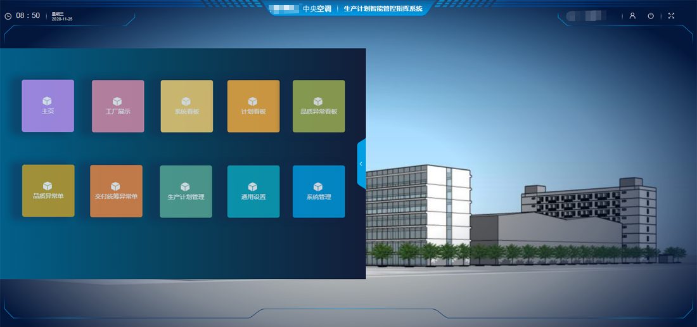Click the clock icon beside the time
Image resolution: width=697 pixels, height=327 pixels.
[8, 16]
